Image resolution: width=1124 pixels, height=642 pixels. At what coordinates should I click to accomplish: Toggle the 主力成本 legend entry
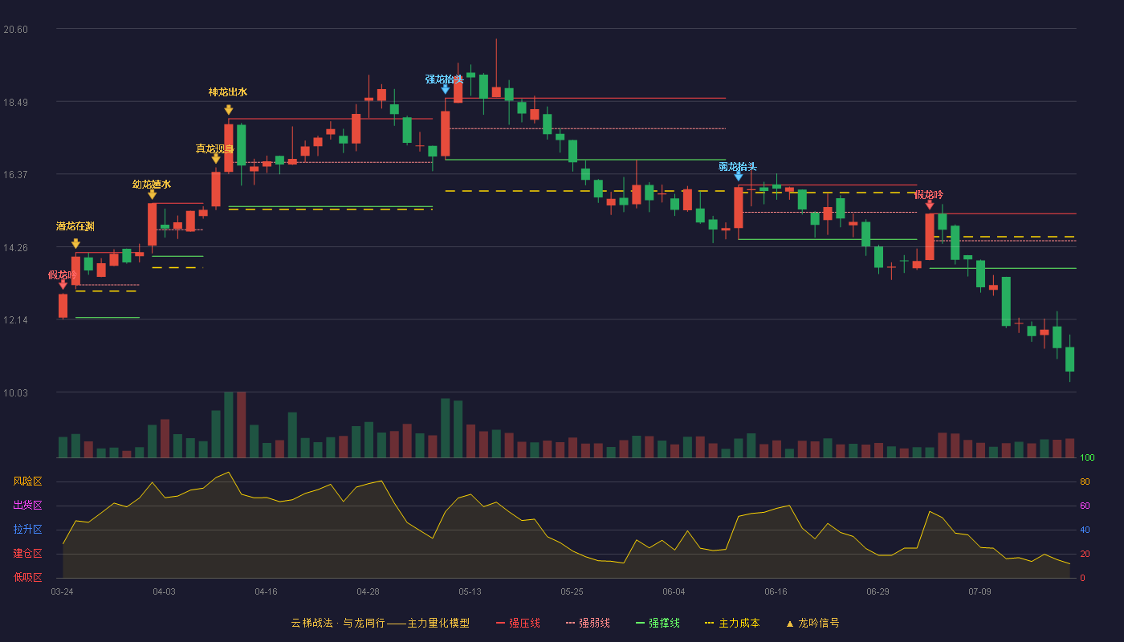731,623
